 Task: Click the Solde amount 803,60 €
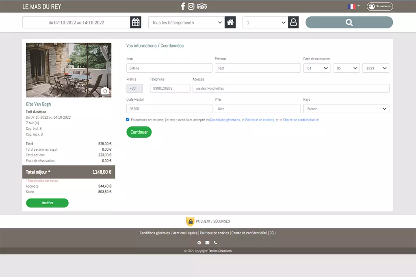point(105,192)
